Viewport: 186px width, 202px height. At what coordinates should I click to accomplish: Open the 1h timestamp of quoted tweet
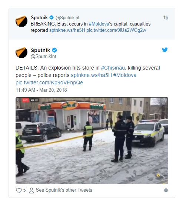pos(166,17)
